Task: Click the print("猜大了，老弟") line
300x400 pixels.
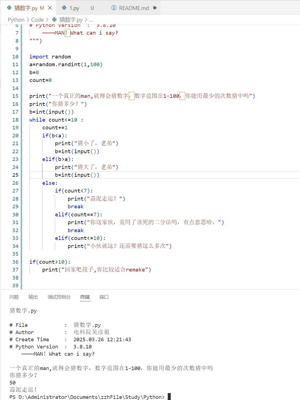Action: [x=86, y=167]
